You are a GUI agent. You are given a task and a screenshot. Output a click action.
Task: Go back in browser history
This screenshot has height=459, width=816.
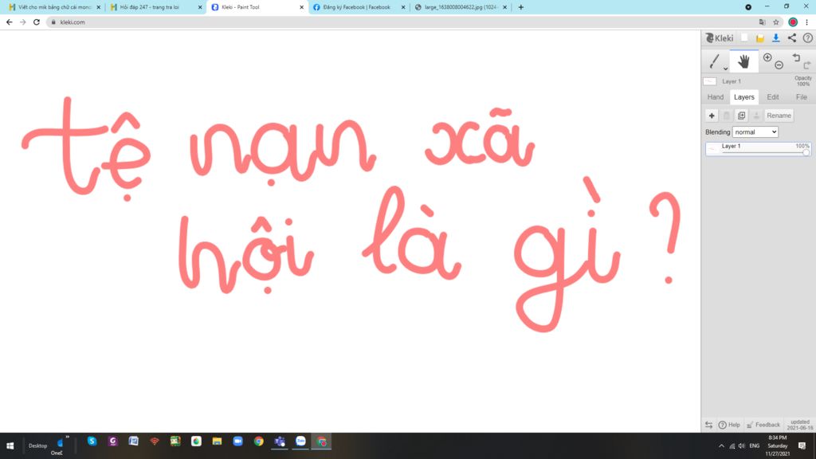pos(9,22)
